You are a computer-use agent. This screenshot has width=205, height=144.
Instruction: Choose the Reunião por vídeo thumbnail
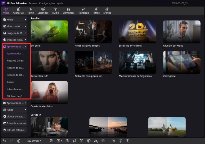tap(181, 32)
